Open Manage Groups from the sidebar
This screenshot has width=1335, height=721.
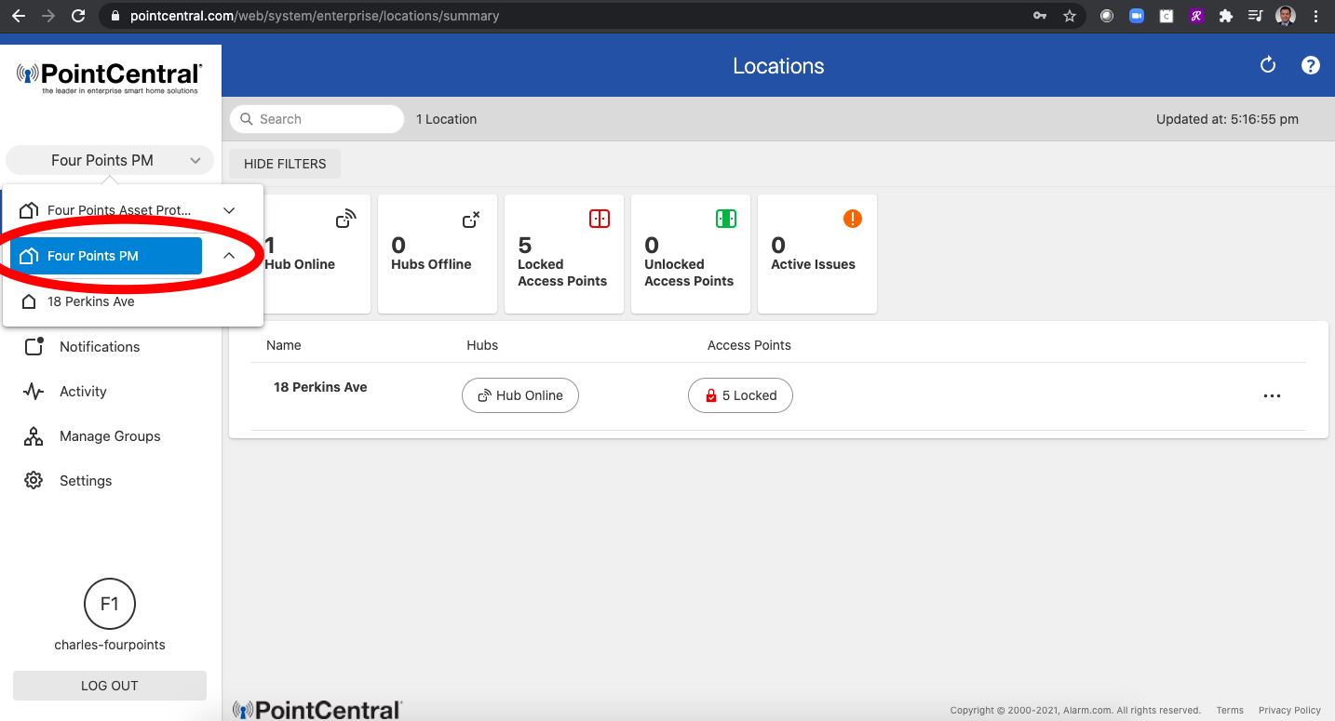(110, 435)
